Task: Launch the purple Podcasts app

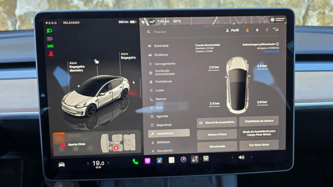Action: (x=148, y=161)
